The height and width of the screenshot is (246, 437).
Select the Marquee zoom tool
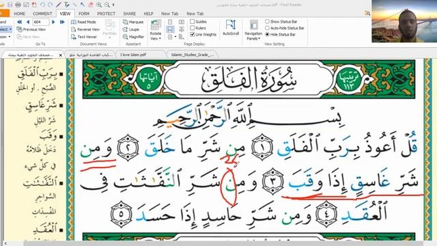click(133, 22)
